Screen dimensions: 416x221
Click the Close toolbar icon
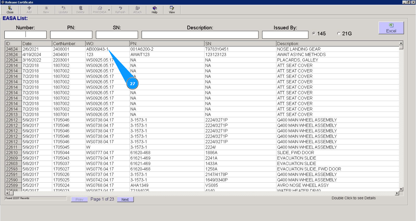point(10,10)
